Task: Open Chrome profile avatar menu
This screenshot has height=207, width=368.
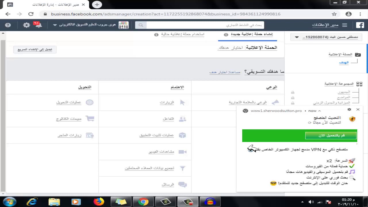Action: pyautogui.click(x=348, y=14)
